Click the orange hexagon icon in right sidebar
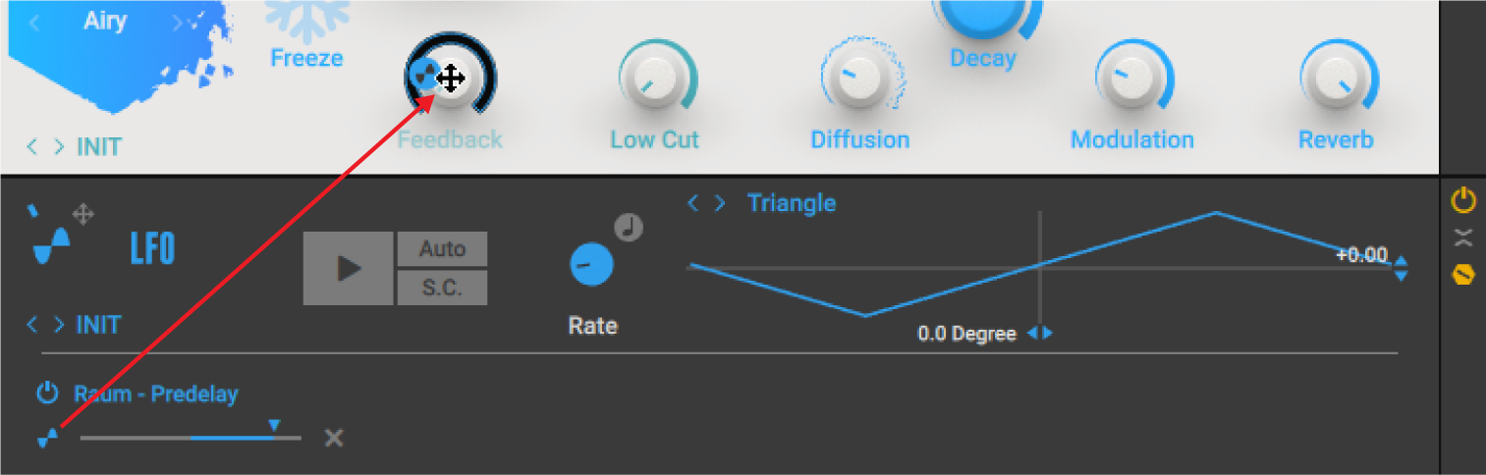The image size is (1486, 475). coord(1462,275)
